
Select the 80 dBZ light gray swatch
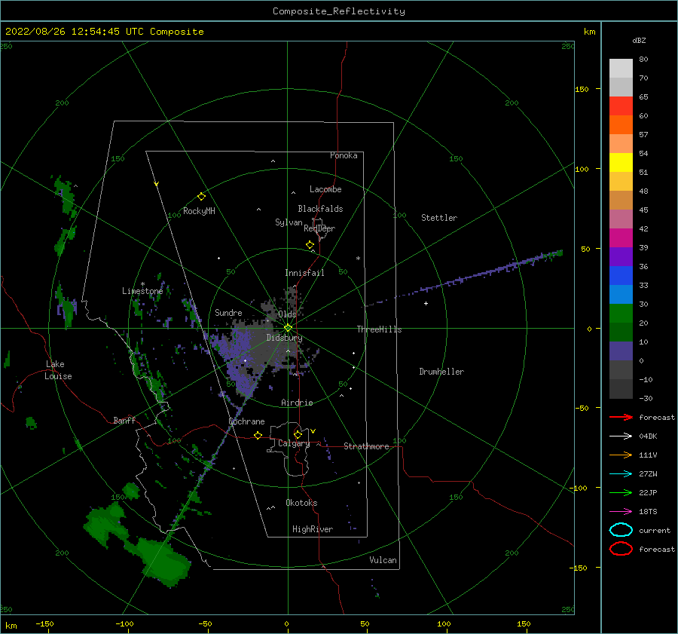[x=621, y=68]
